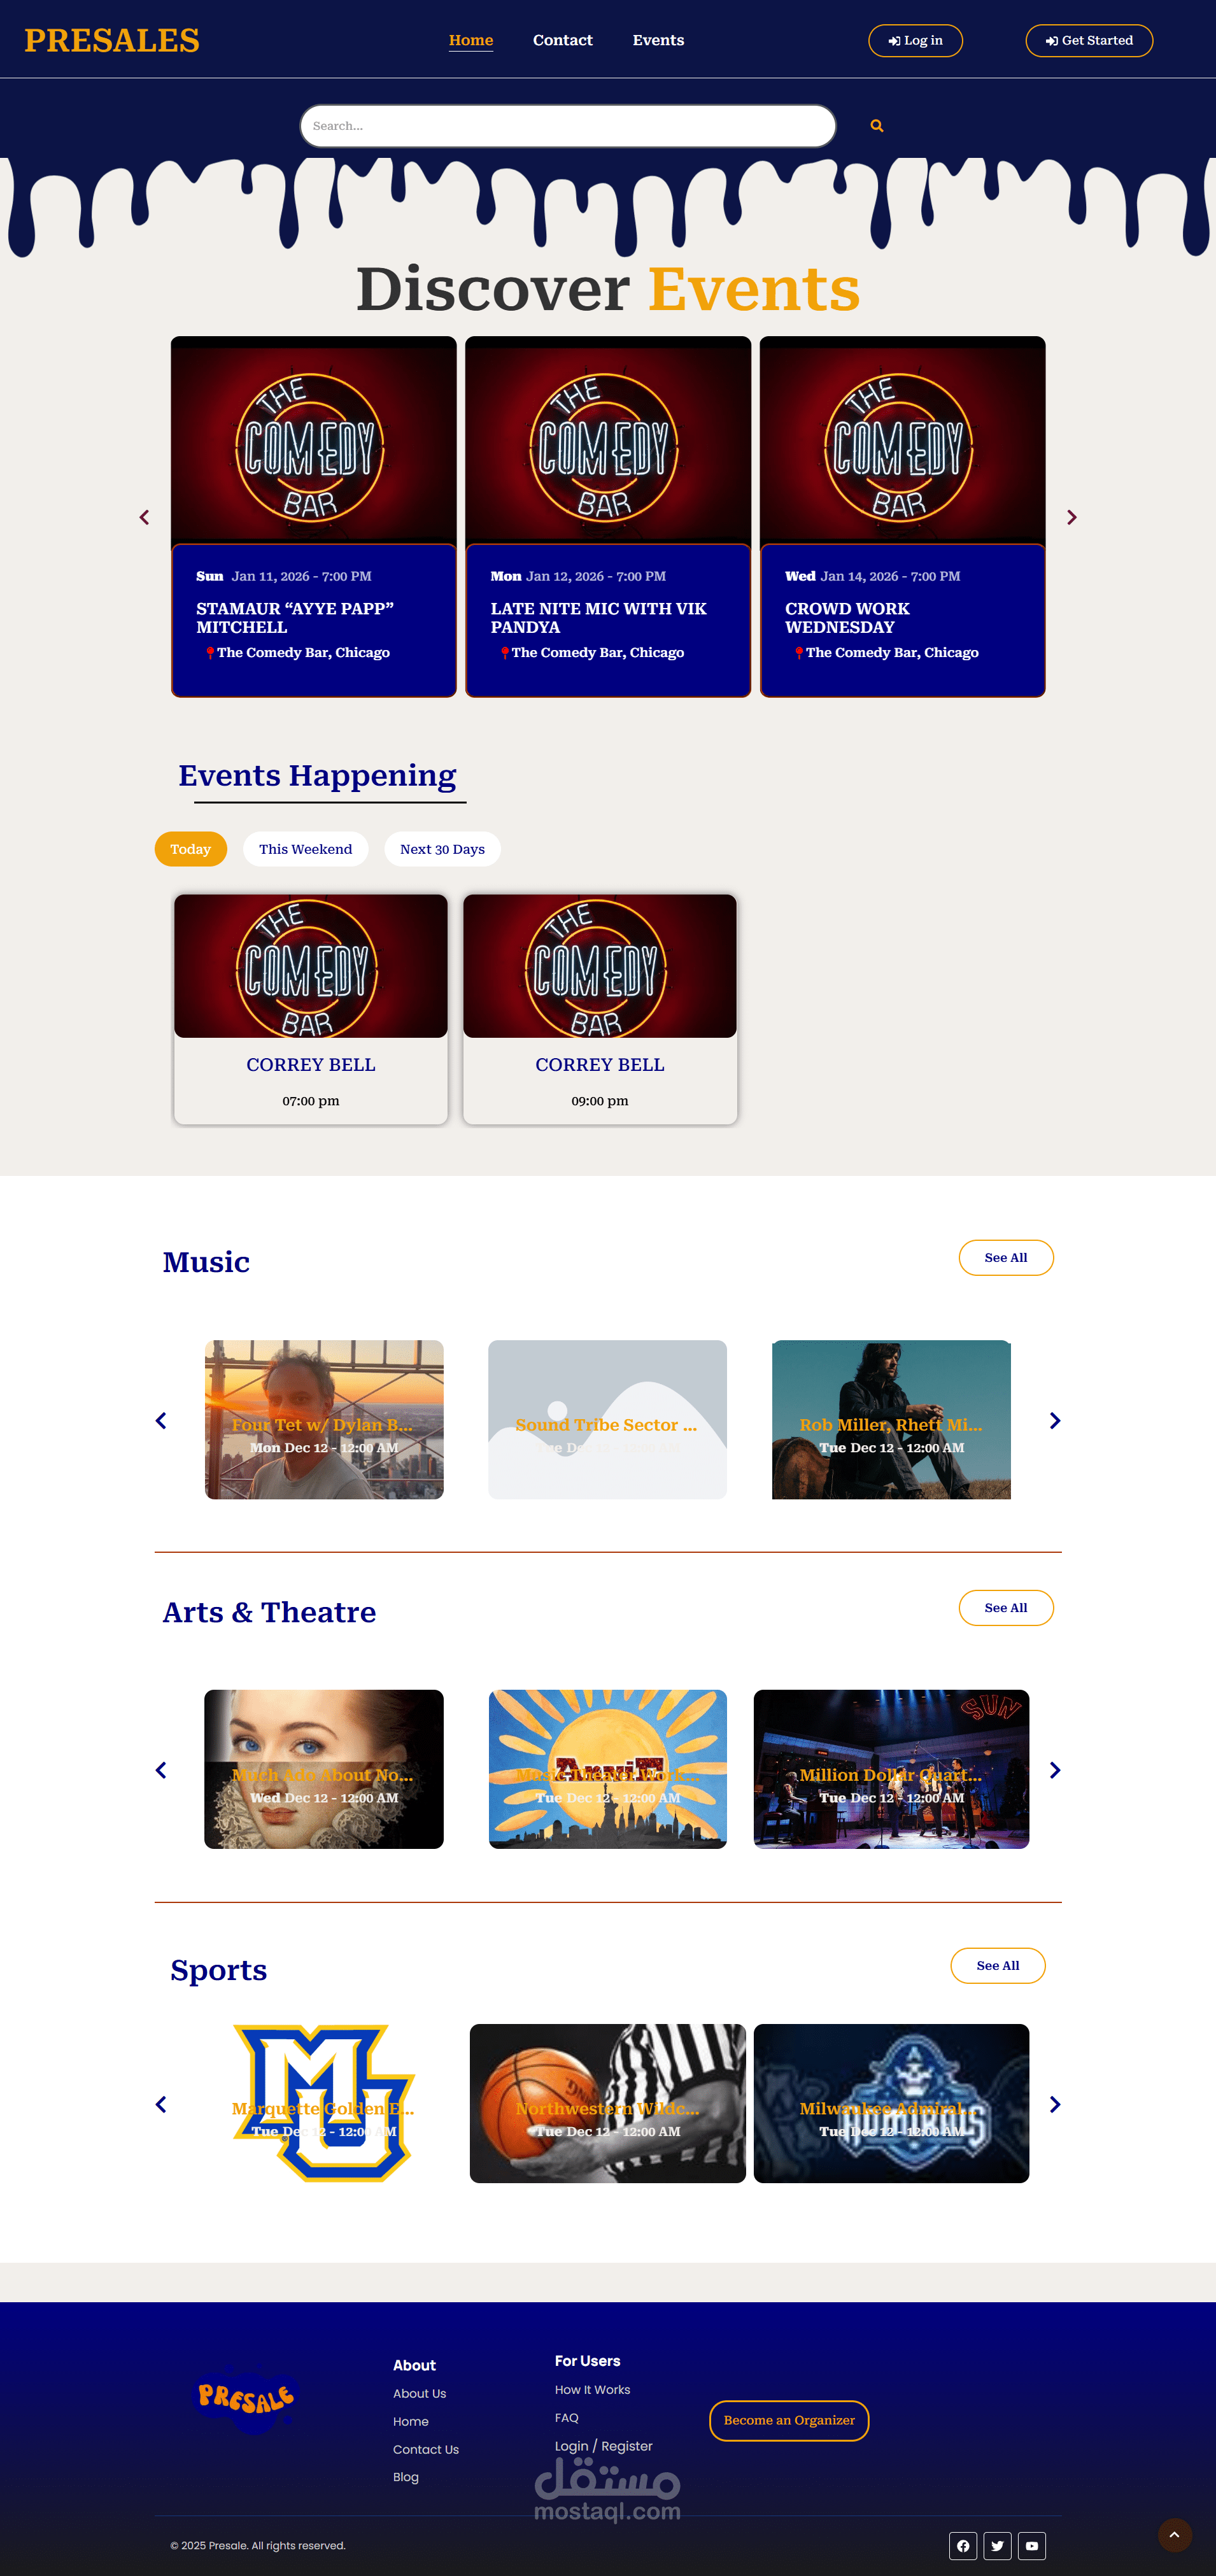Viewport: 1216px width, 2576px height.
Task: Show previous Arts & Theatre events chevron
Action: click(x=161, y=1770)
